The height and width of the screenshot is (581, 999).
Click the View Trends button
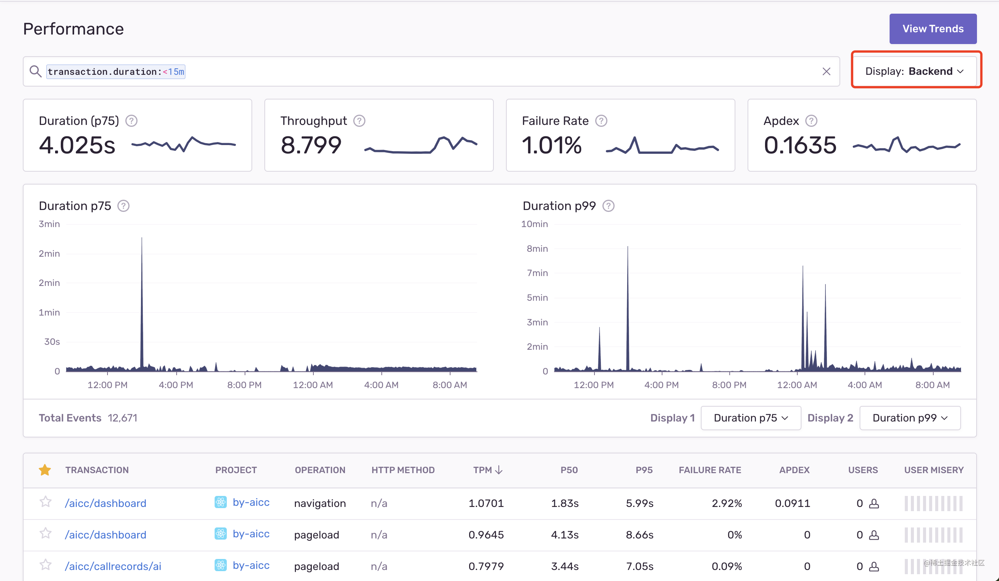pyautogui.click(x=933, y=28)
